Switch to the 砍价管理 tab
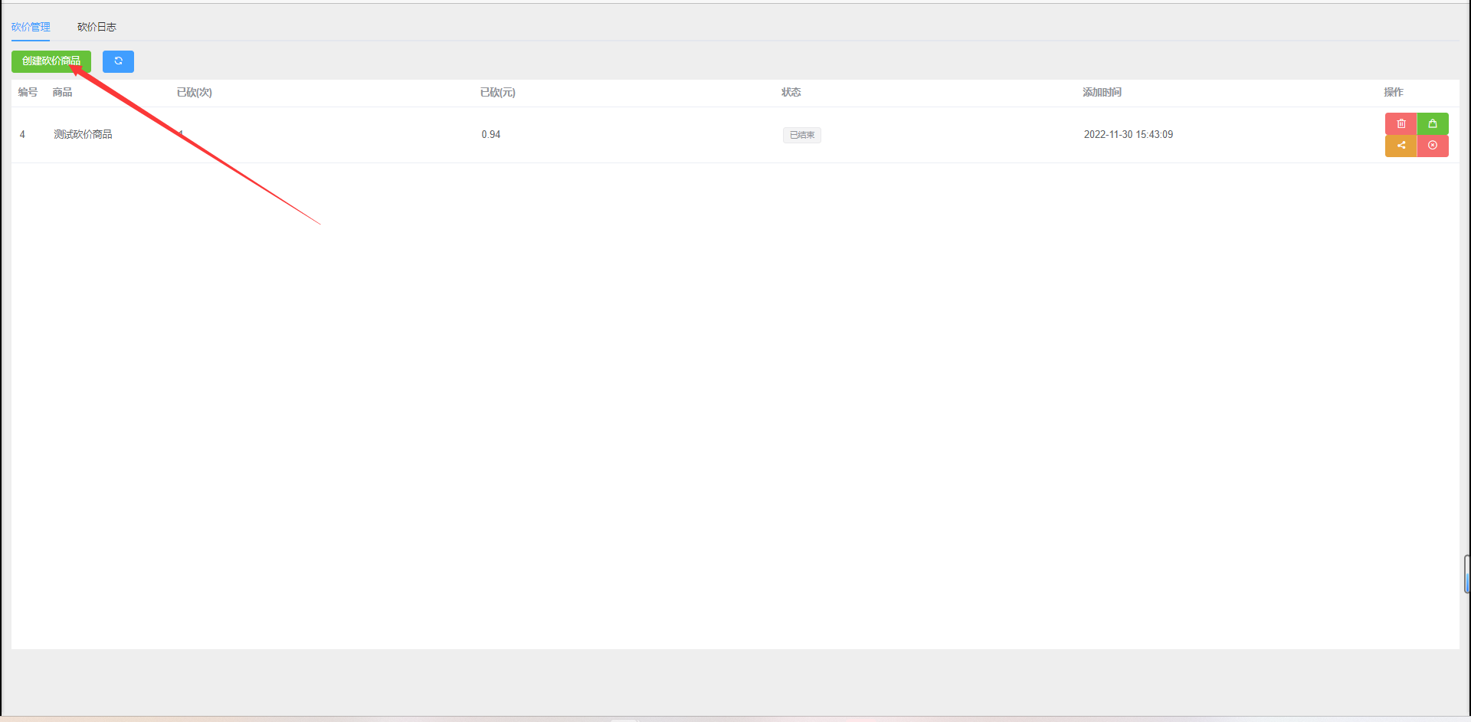 pos(31,27)
